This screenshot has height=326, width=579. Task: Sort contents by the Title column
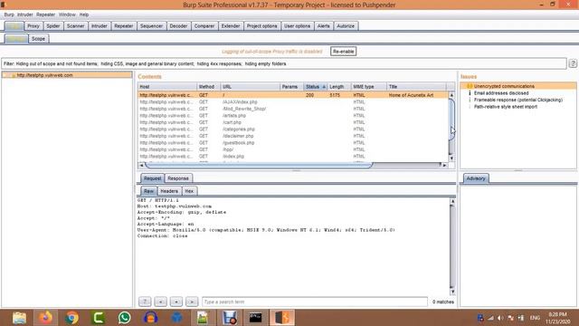[x=416, y=87]
